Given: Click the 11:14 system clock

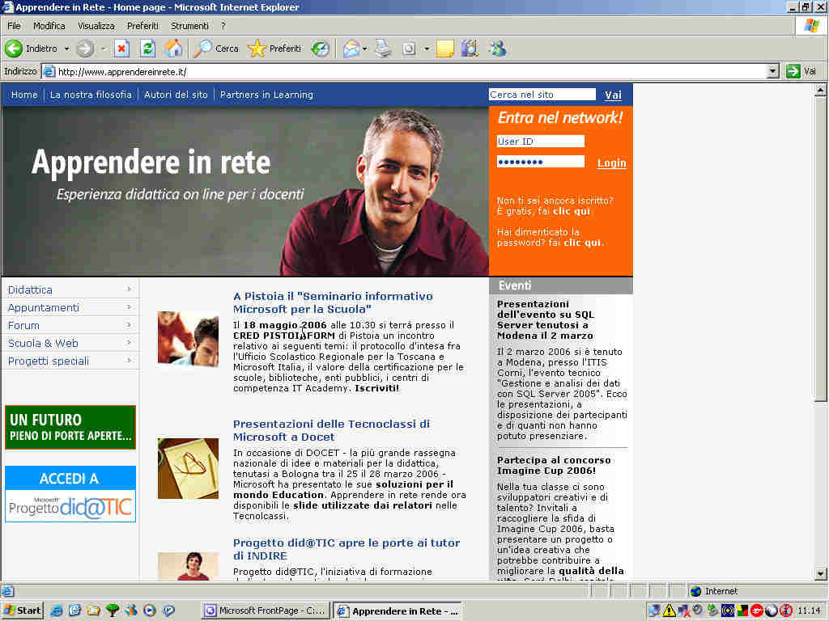Looking at the screenshot, I should point(809,611).
